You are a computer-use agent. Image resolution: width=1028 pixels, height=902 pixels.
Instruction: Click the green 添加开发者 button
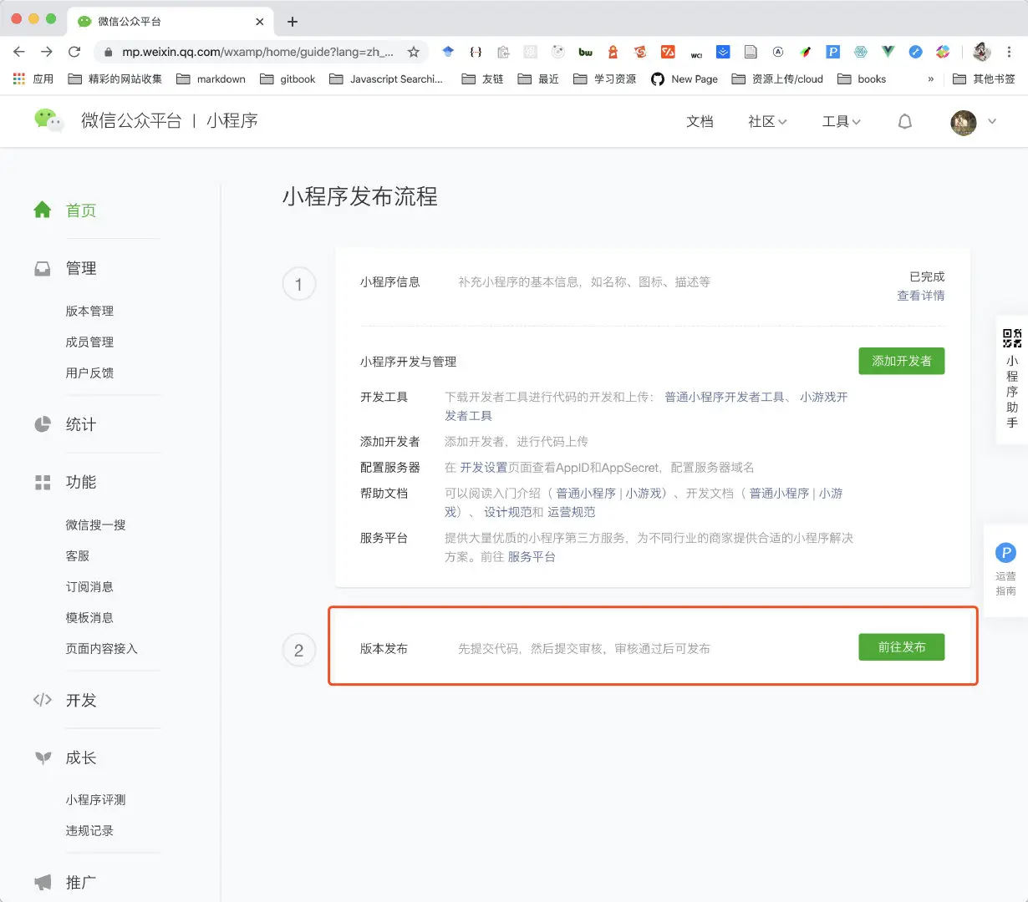[902, 361]
